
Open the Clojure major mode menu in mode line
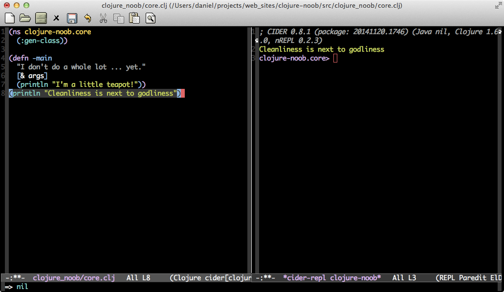coord(188,278)
